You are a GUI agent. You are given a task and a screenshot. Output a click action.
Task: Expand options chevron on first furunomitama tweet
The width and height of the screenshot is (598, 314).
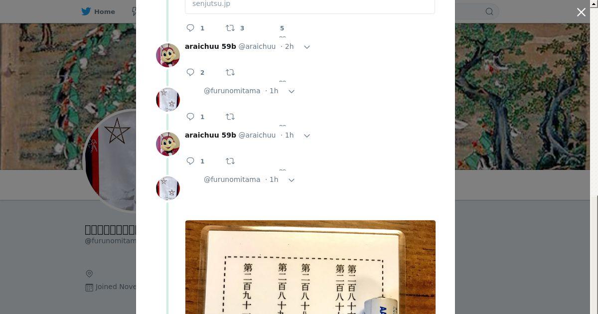[292, 91]
